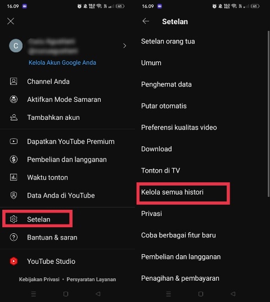Open Kelola Akun Google Anda link
The width and height of the screenshot is (270, 302).
[x=62, y=62]
